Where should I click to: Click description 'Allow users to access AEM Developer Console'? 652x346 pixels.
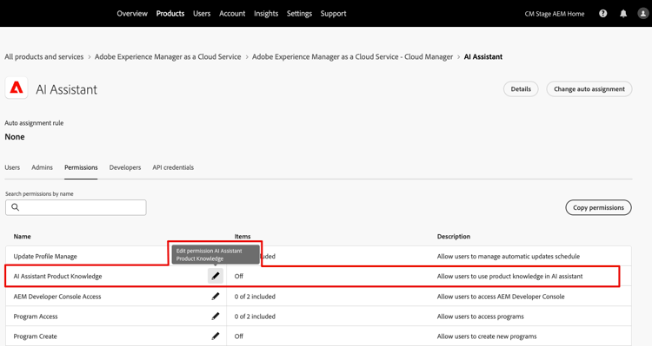point(501,297)
